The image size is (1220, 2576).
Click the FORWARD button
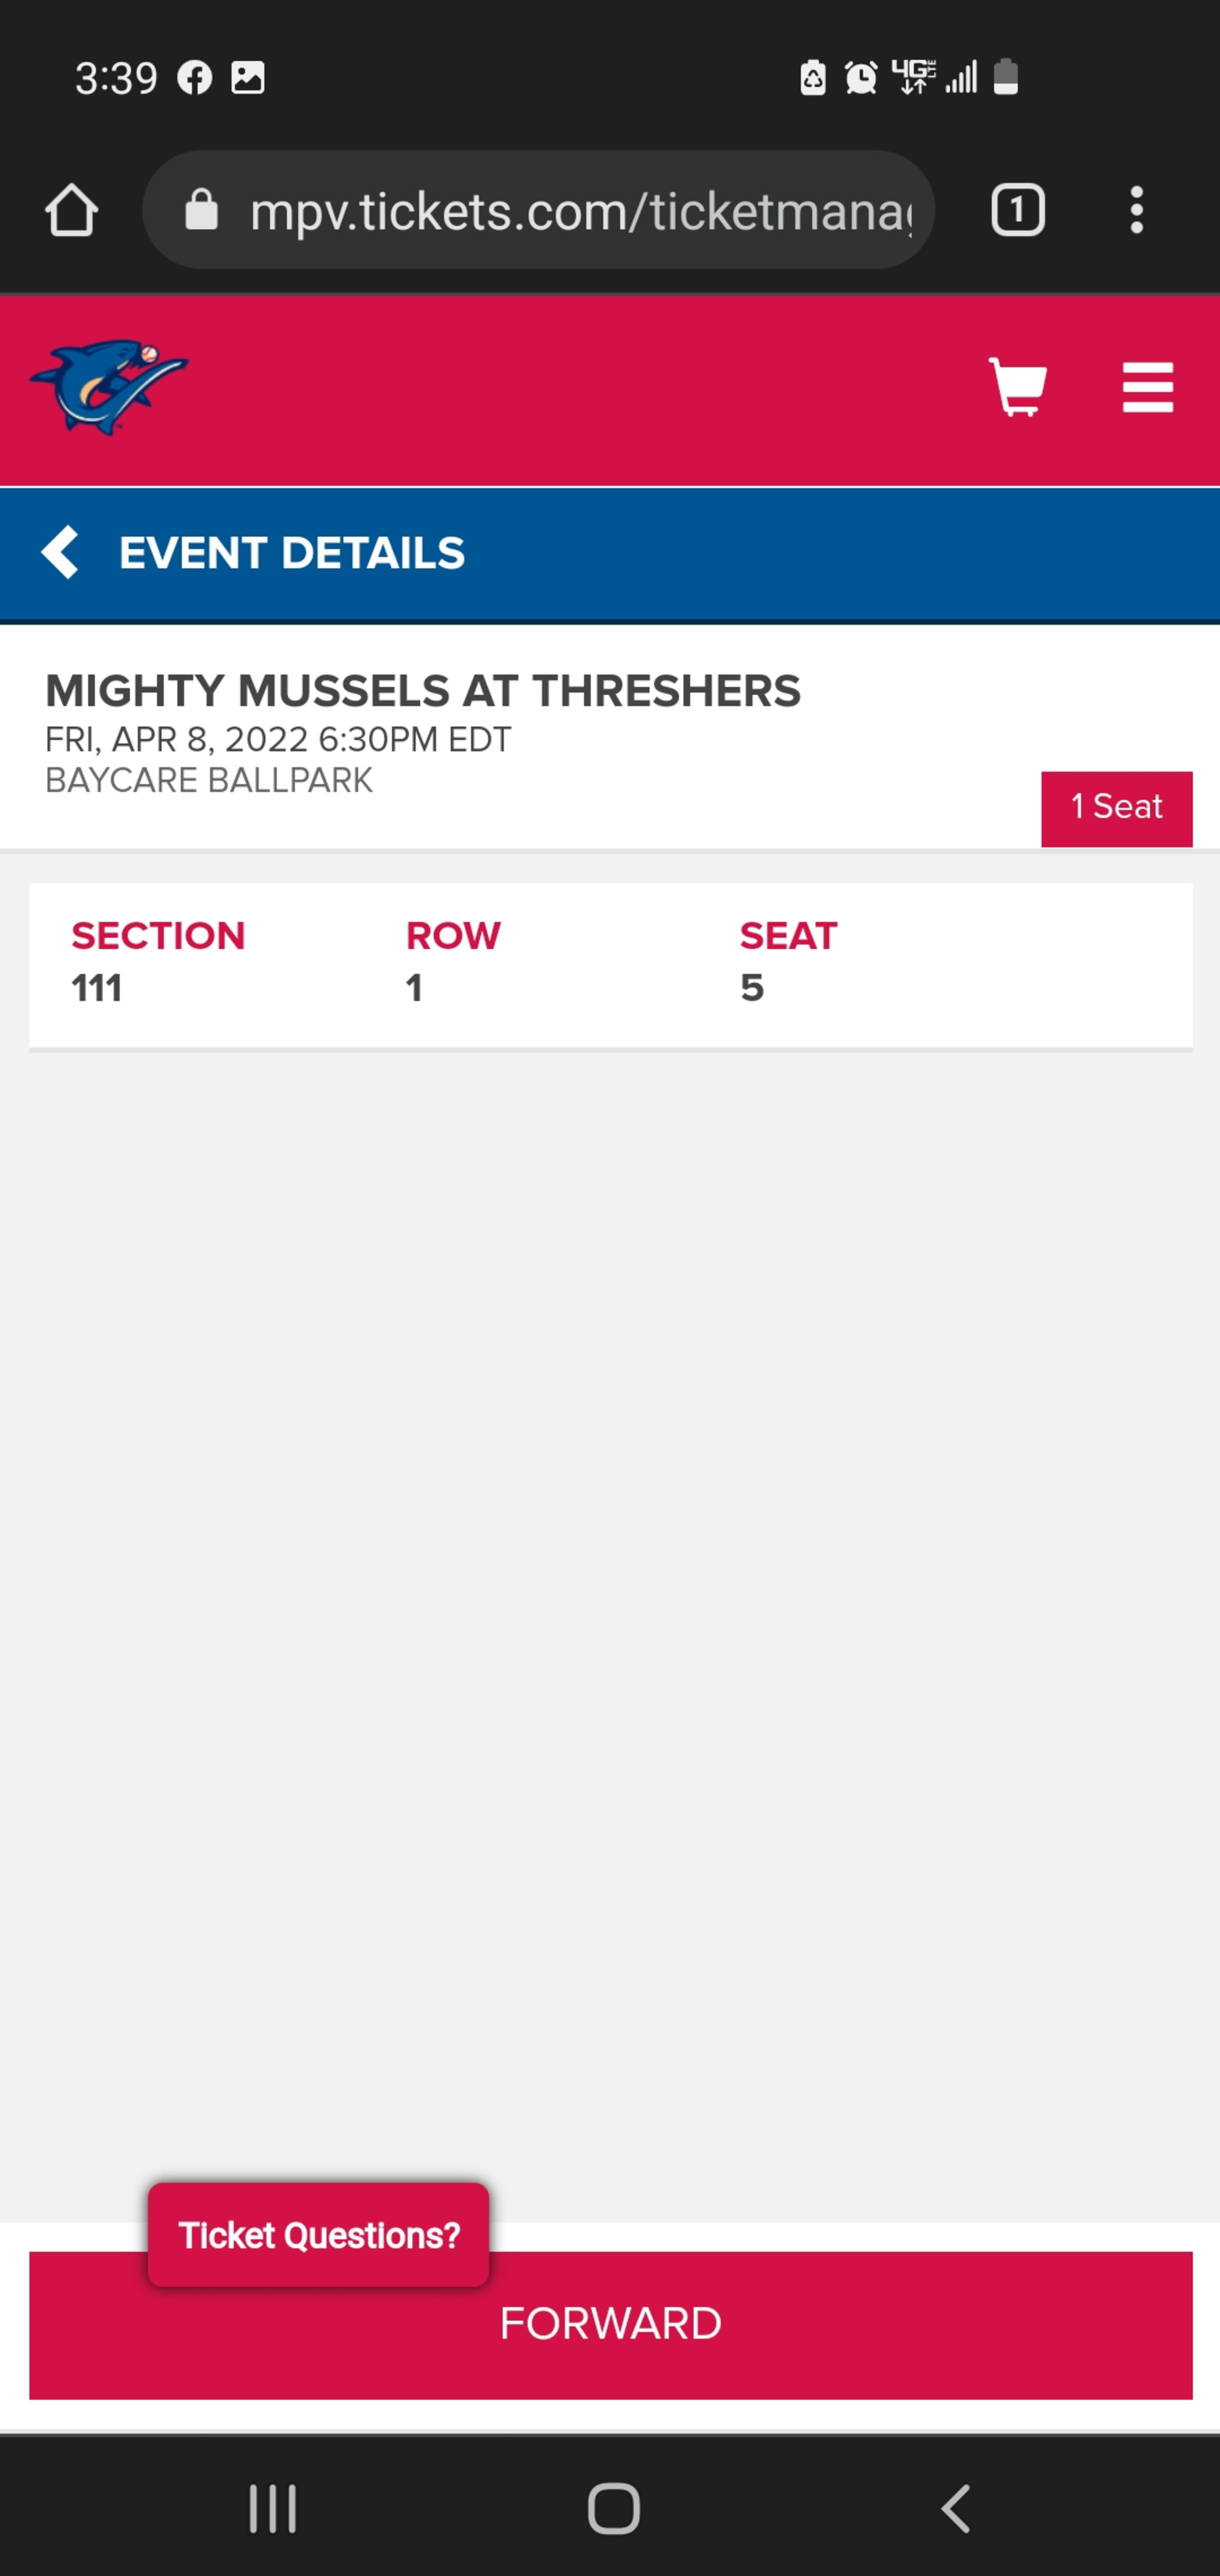(x=610, y=2325)
